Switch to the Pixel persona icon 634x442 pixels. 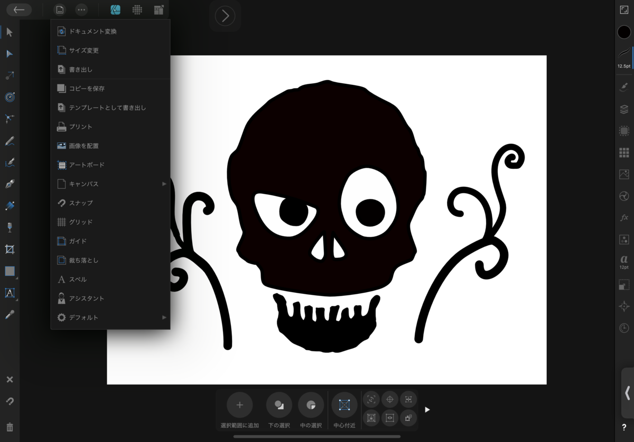137,10
